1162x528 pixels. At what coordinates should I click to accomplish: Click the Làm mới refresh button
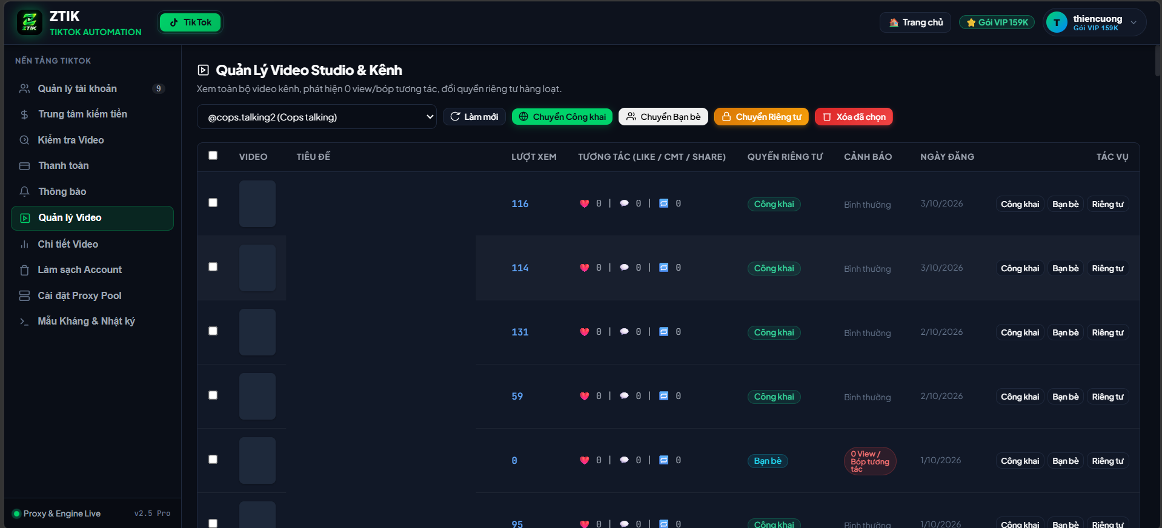click(474, 117)
